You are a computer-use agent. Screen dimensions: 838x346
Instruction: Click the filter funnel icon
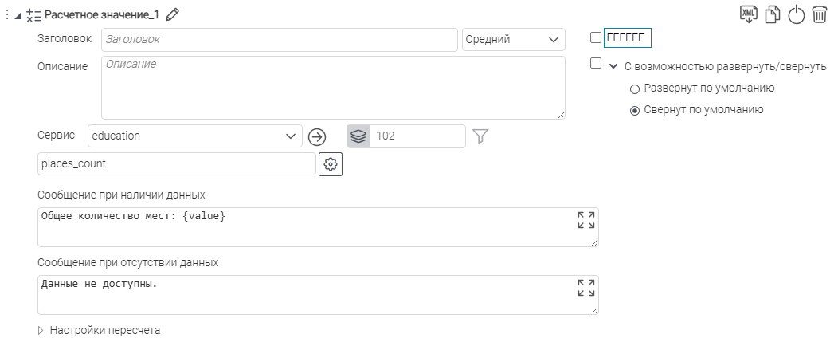(x=480, y=136)
